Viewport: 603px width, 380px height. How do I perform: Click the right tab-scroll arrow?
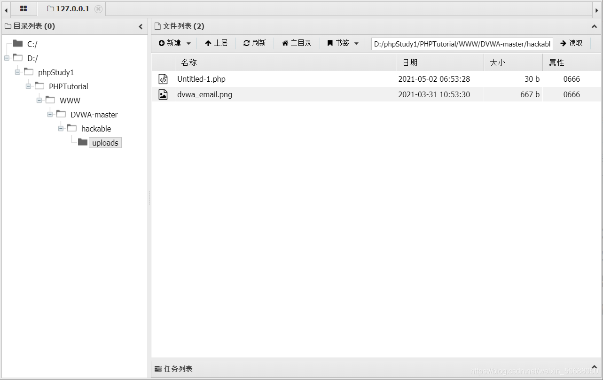(x=597, y=10)
